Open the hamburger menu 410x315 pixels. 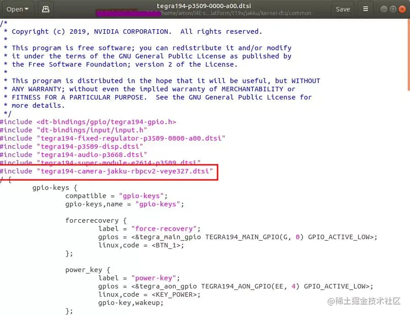[366, 9]
